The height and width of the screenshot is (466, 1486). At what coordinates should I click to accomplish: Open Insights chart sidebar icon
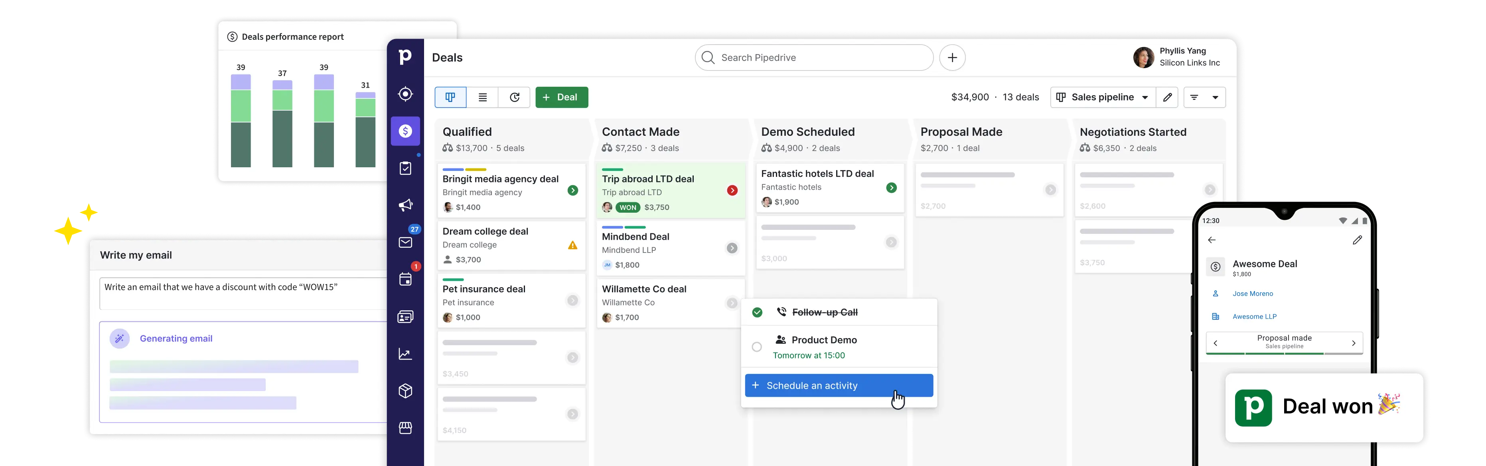coord(406,354)
